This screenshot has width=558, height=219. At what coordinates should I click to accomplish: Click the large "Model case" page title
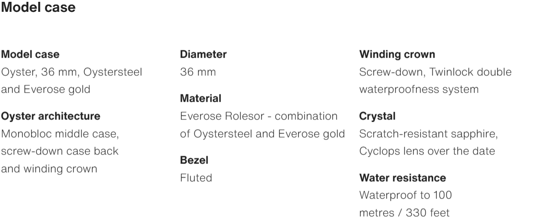(x=39, y=8)
